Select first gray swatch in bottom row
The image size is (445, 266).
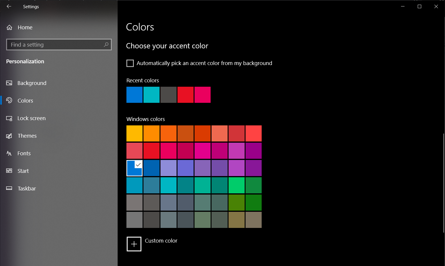(x=134, y=220)
